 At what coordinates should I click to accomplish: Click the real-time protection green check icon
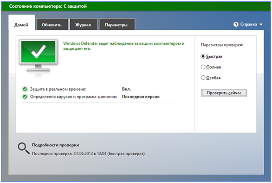(25, 89)
